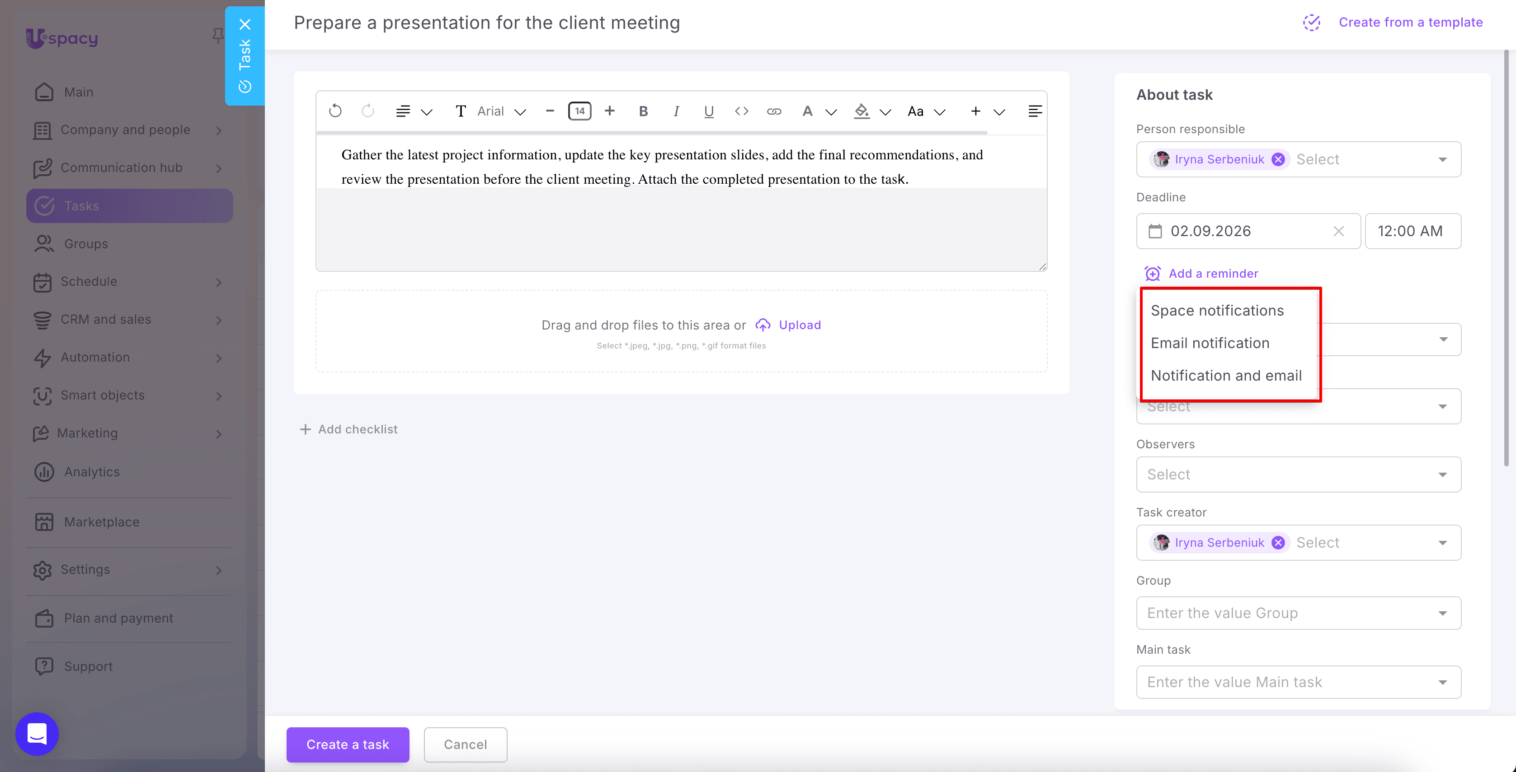Select Notification and email option
Image resolution: width=1516 pixels, height=772 pixels.
[x=1226, y=375]
